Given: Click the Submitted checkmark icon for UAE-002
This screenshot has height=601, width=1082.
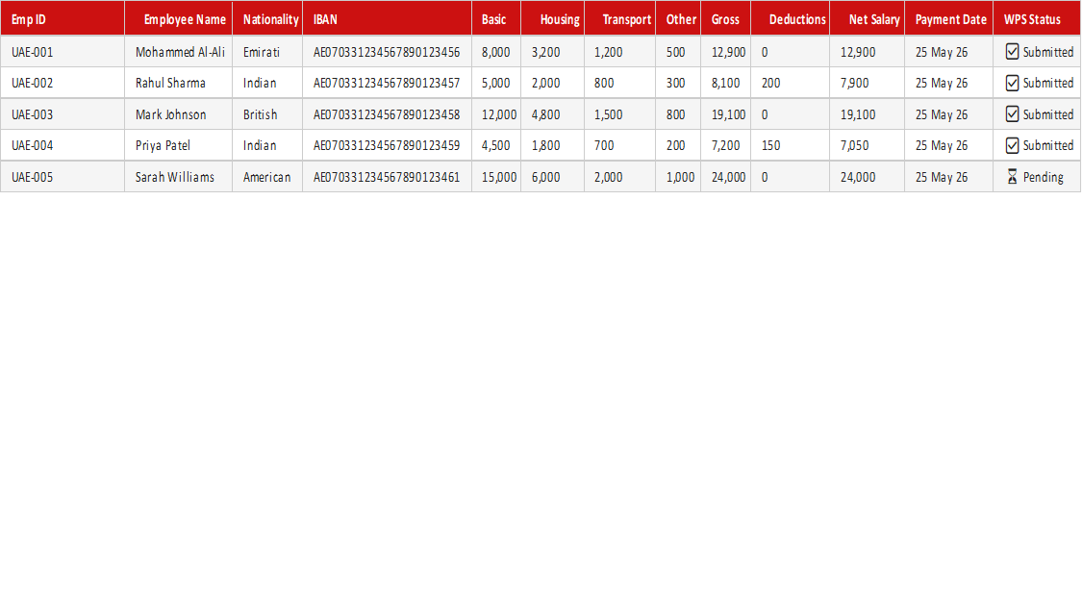Looking at the screenshot, I should pyautogui.click(x=1012, y=83).
